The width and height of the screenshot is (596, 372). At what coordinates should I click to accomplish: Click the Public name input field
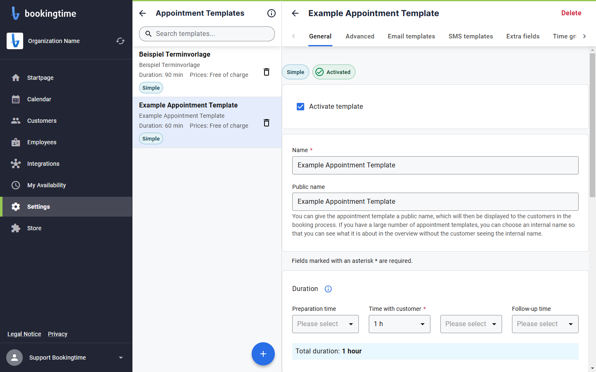tap(435, 202)
